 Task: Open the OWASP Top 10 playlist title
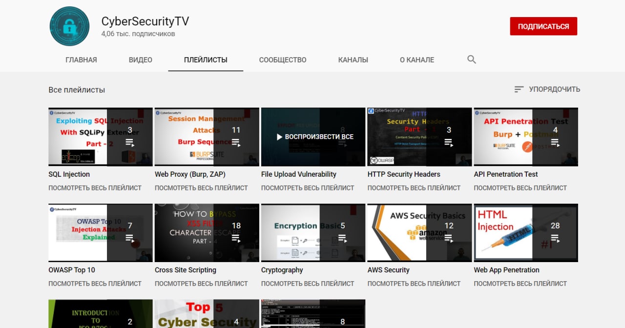click(72, 270)
